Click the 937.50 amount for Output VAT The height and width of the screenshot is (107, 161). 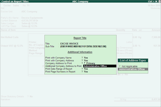[x=157, y=46]
